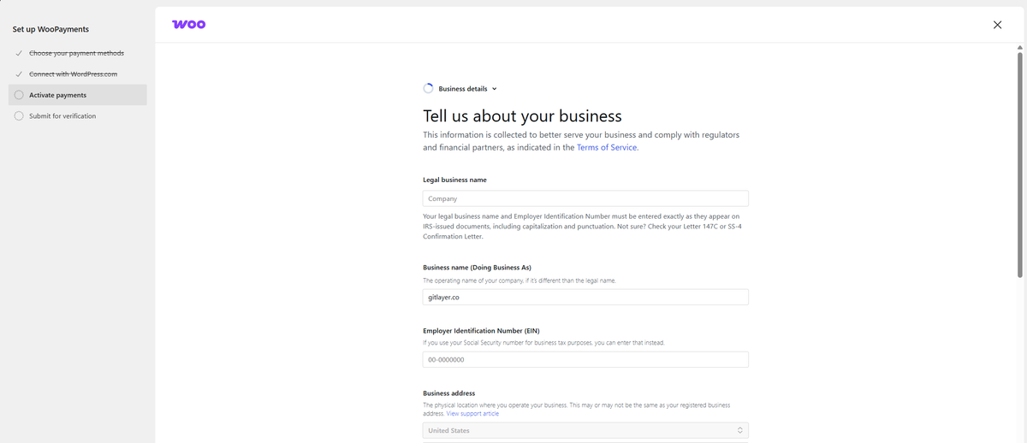Close the WooPayments setup window
1027x443 pixels.
click(997, 25)
